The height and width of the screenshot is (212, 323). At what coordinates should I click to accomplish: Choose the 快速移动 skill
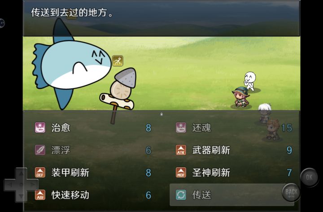93,195
